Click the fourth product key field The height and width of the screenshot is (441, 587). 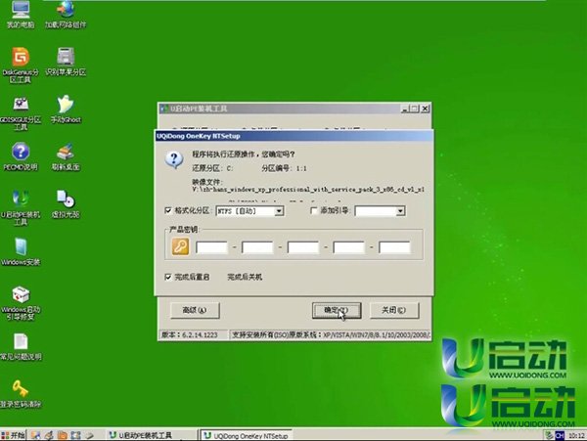coord(348,247)
